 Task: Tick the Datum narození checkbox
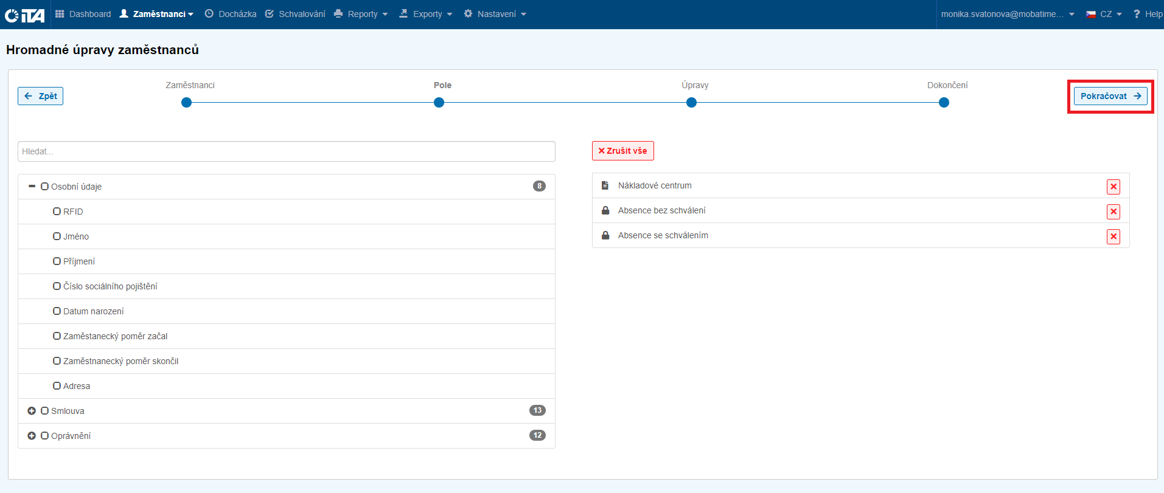coord(57,311)
